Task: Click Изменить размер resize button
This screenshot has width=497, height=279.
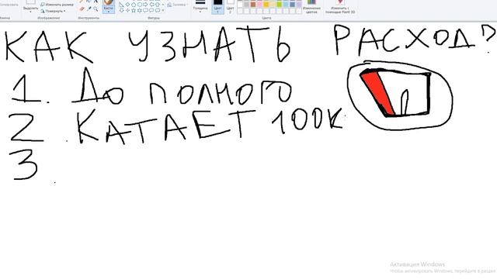Action: 57,5
